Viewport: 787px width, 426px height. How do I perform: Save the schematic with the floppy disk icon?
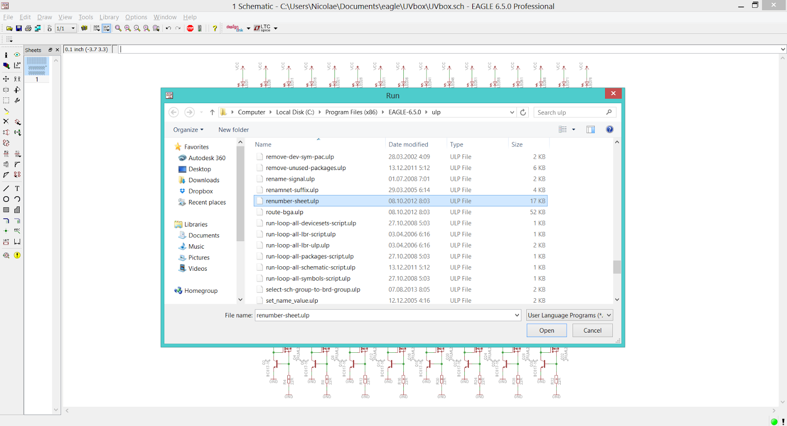[19, 28]
